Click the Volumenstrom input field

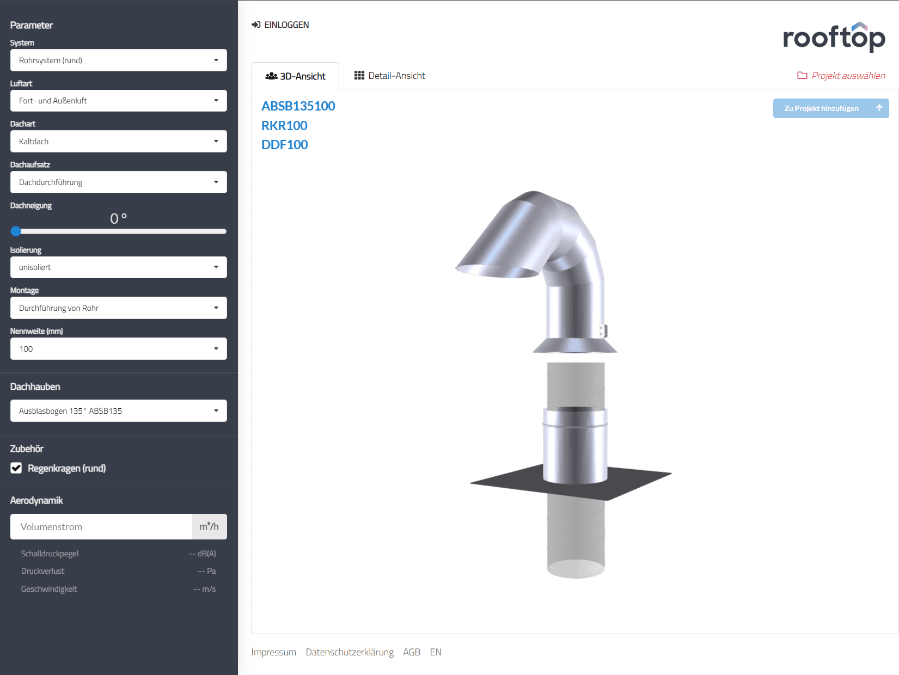[x=101, y=526]
